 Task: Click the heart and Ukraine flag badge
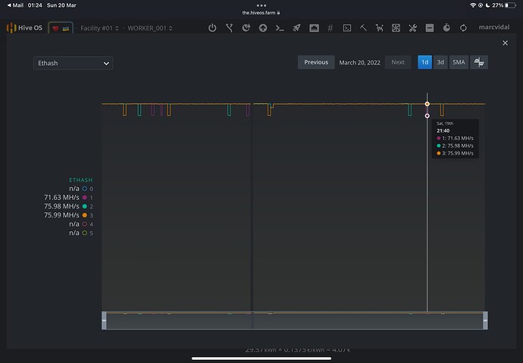(61, 28)
